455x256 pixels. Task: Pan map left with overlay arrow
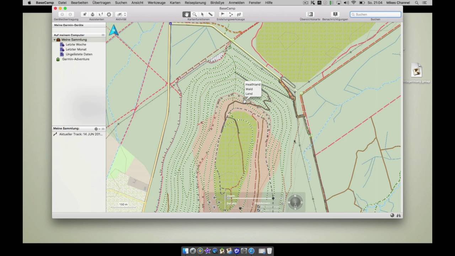pyautogui.click(x=209, y=202)
